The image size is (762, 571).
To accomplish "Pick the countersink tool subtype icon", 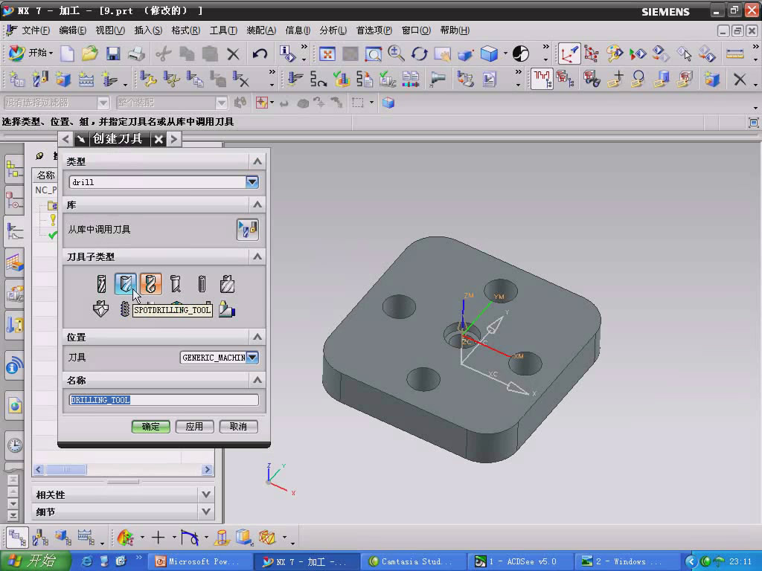I will tap(100, 309).
